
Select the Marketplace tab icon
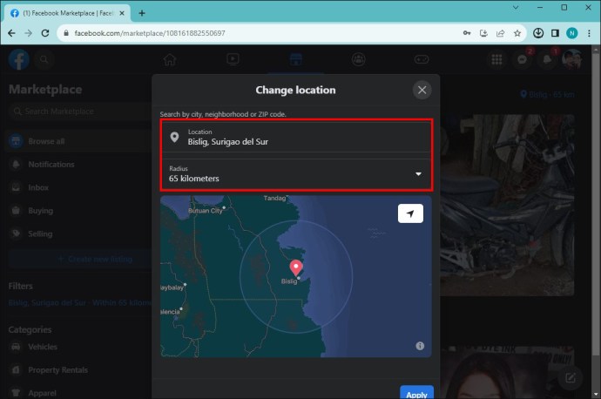(295, 59)
